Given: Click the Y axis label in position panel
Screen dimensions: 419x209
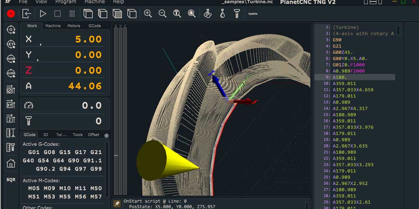Looking at the screenshot, I should 28,55.
